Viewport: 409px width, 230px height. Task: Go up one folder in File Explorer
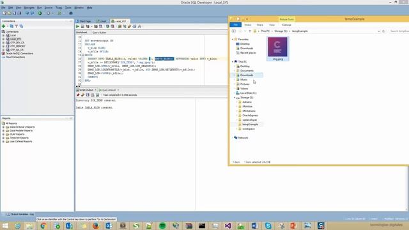click(250, 31)
